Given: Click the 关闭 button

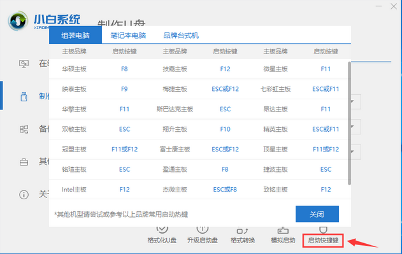Looking at the screenshot, I should coord(317,214).
